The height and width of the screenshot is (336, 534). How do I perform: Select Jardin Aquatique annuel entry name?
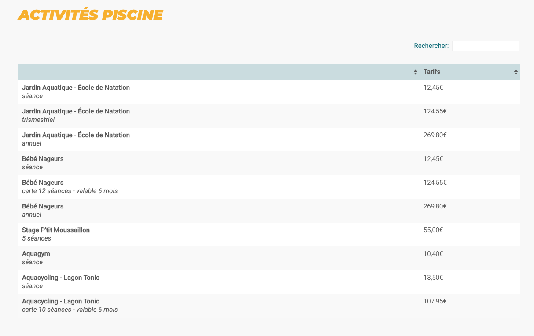(x=76, y=135)
